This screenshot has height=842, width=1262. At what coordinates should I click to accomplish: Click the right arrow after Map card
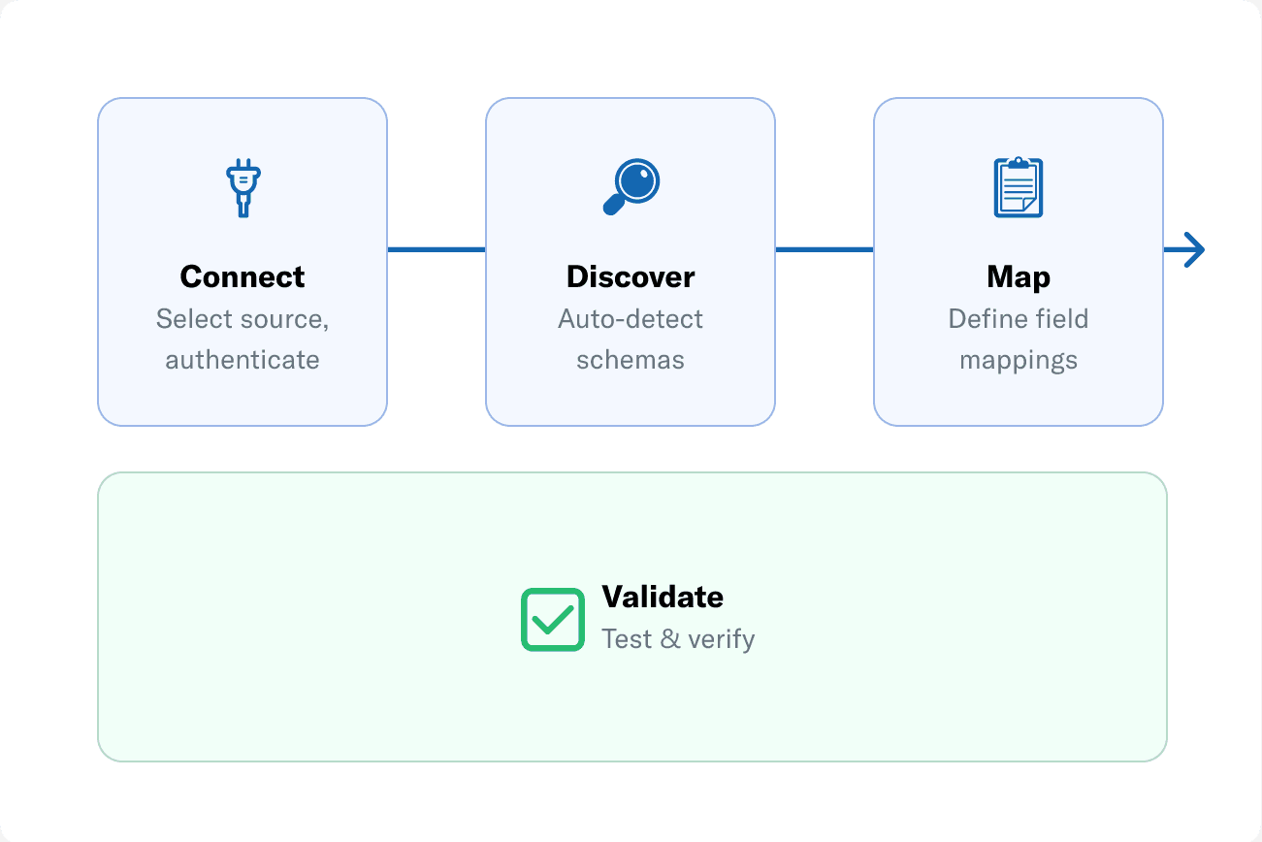(x=1184, y=250)
